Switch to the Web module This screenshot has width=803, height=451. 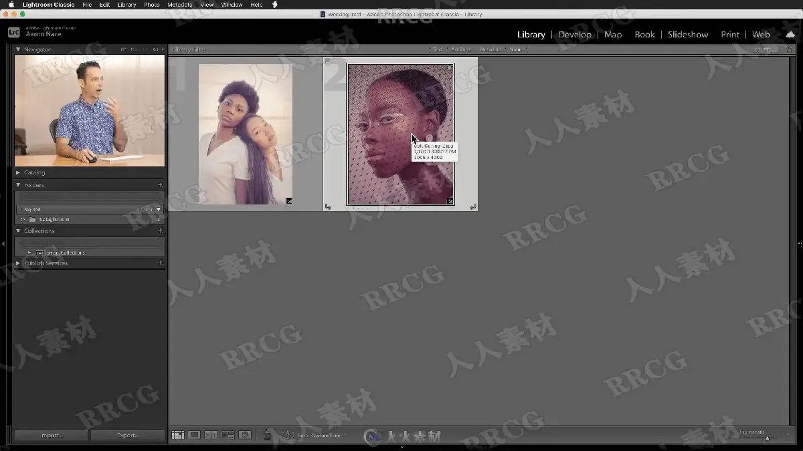tap(761, 35)
